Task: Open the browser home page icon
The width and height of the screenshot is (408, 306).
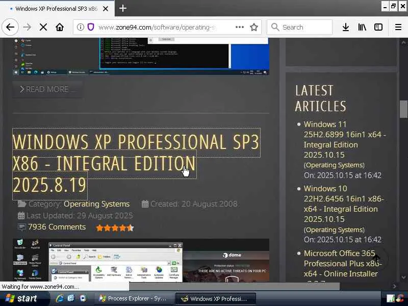Action: (x=60, y=27)
